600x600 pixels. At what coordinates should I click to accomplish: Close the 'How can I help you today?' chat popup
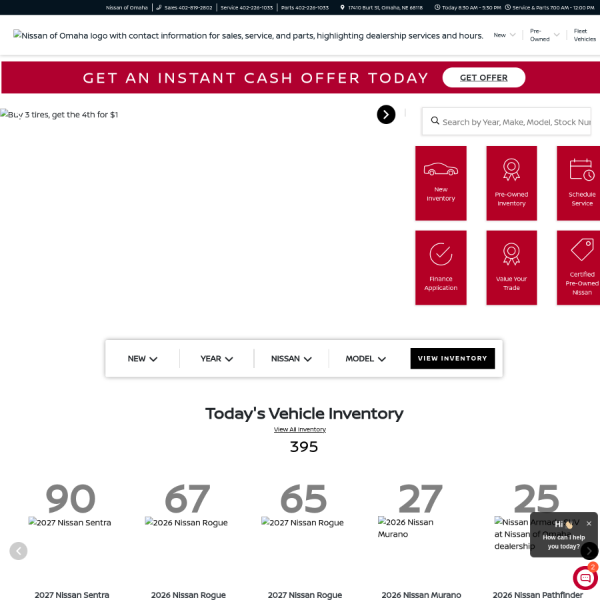589,523
